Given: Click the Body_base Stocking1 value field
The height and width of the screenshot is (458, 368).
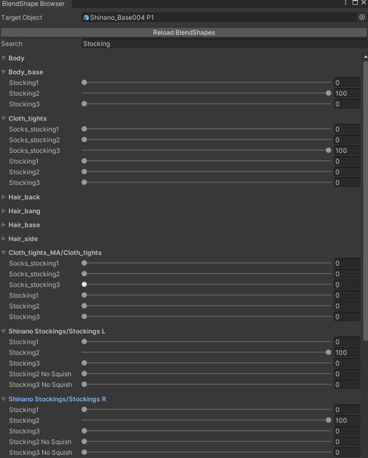Looking at the screenshot, I should click(347, 83).
